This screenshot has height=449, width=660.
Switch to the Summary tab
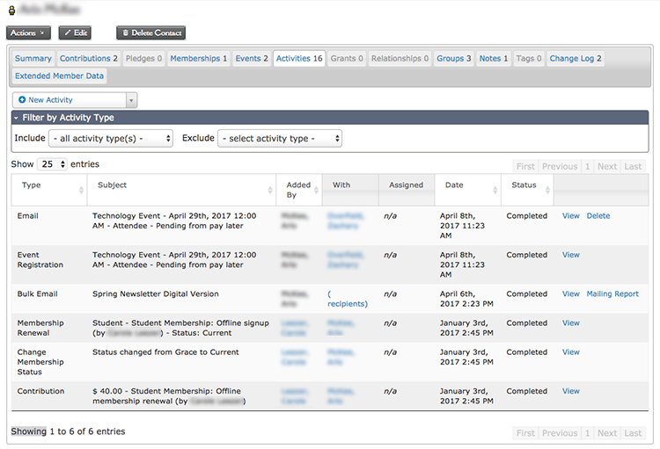[x=33, y=59]
